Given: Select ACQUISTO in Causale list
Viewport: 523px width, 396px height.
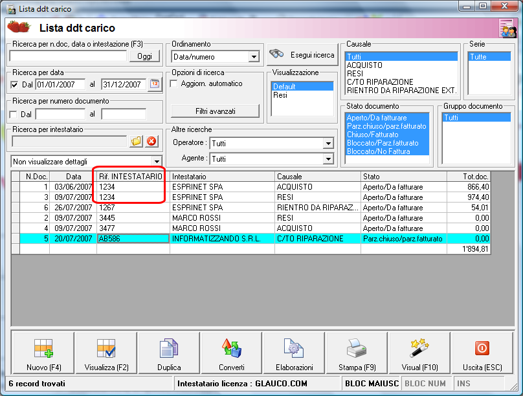Looking at the screenshot, I should coord(401,65).
